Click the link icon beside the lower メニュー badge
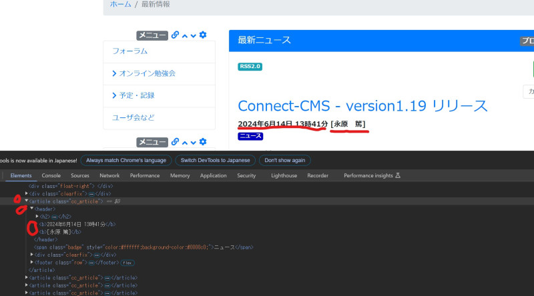 [175, 141]
